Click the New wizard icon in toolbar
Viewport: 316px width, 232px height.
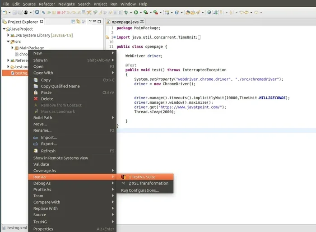5,13
